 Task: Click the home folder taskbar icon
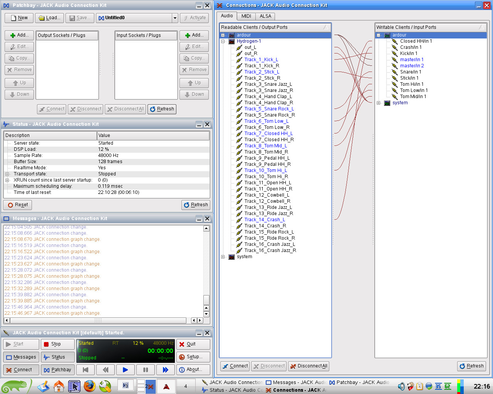pos(59,386)
